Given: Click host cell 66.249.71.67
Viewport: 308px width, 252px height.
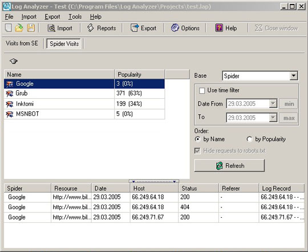Looking at the screenshot, I should coord(154,217).
